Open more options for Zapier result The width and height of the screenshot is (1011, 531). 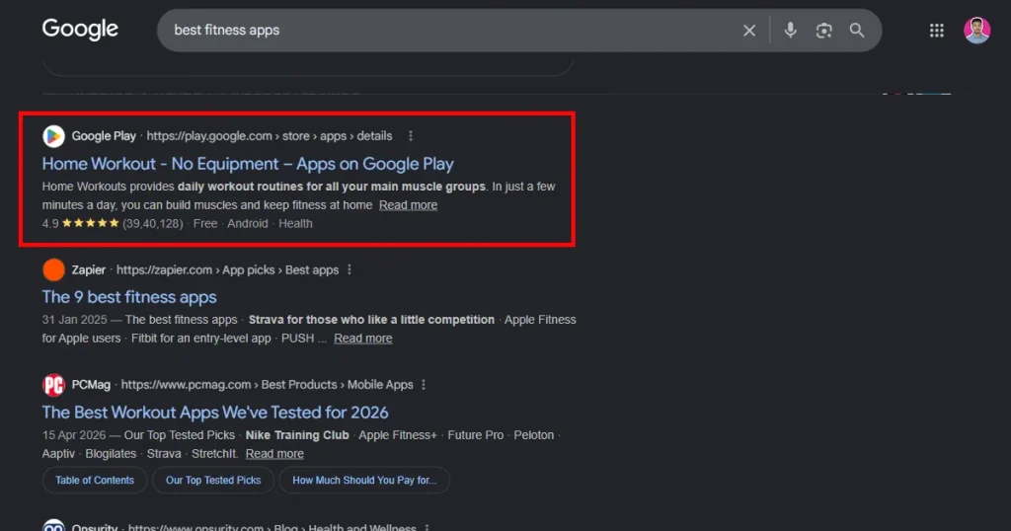(350, 270)
